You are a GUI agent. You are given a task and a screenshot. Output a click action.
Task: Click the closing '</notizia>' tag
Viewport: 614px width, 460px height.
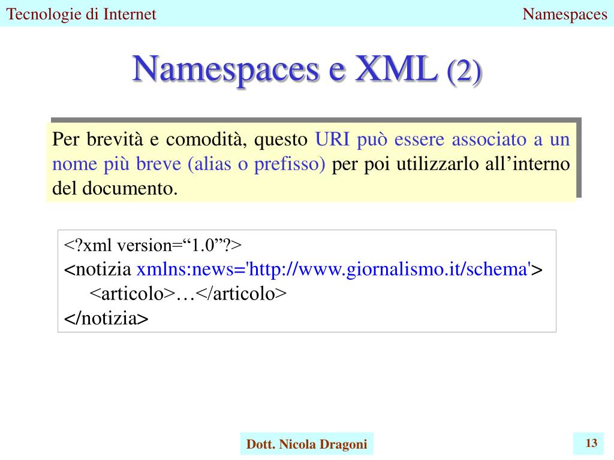[106, 318]
